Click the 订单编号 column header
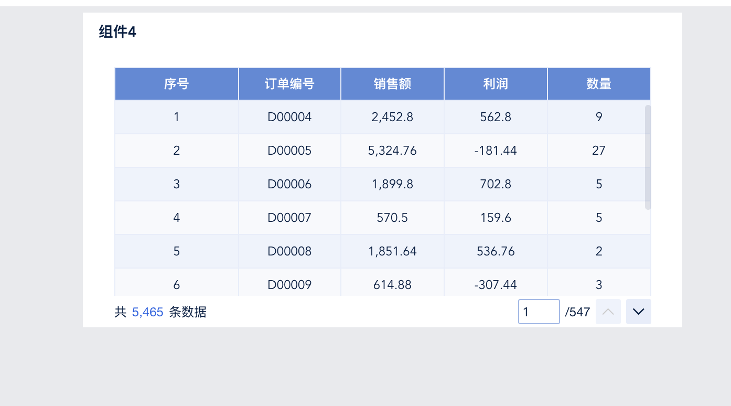 (x=289, y=84)
